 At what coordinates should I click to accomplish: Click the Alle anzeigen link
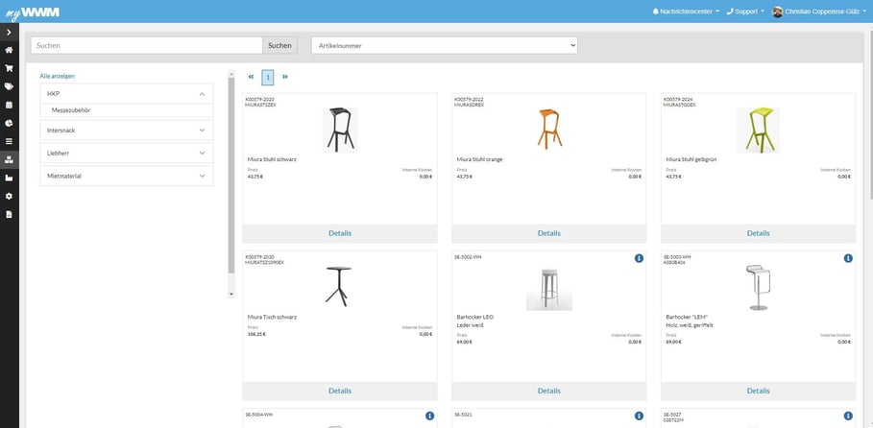(58, 76)
